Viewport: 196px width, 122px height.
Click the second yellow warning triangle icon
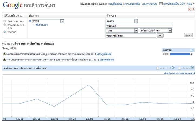(4, 59)
